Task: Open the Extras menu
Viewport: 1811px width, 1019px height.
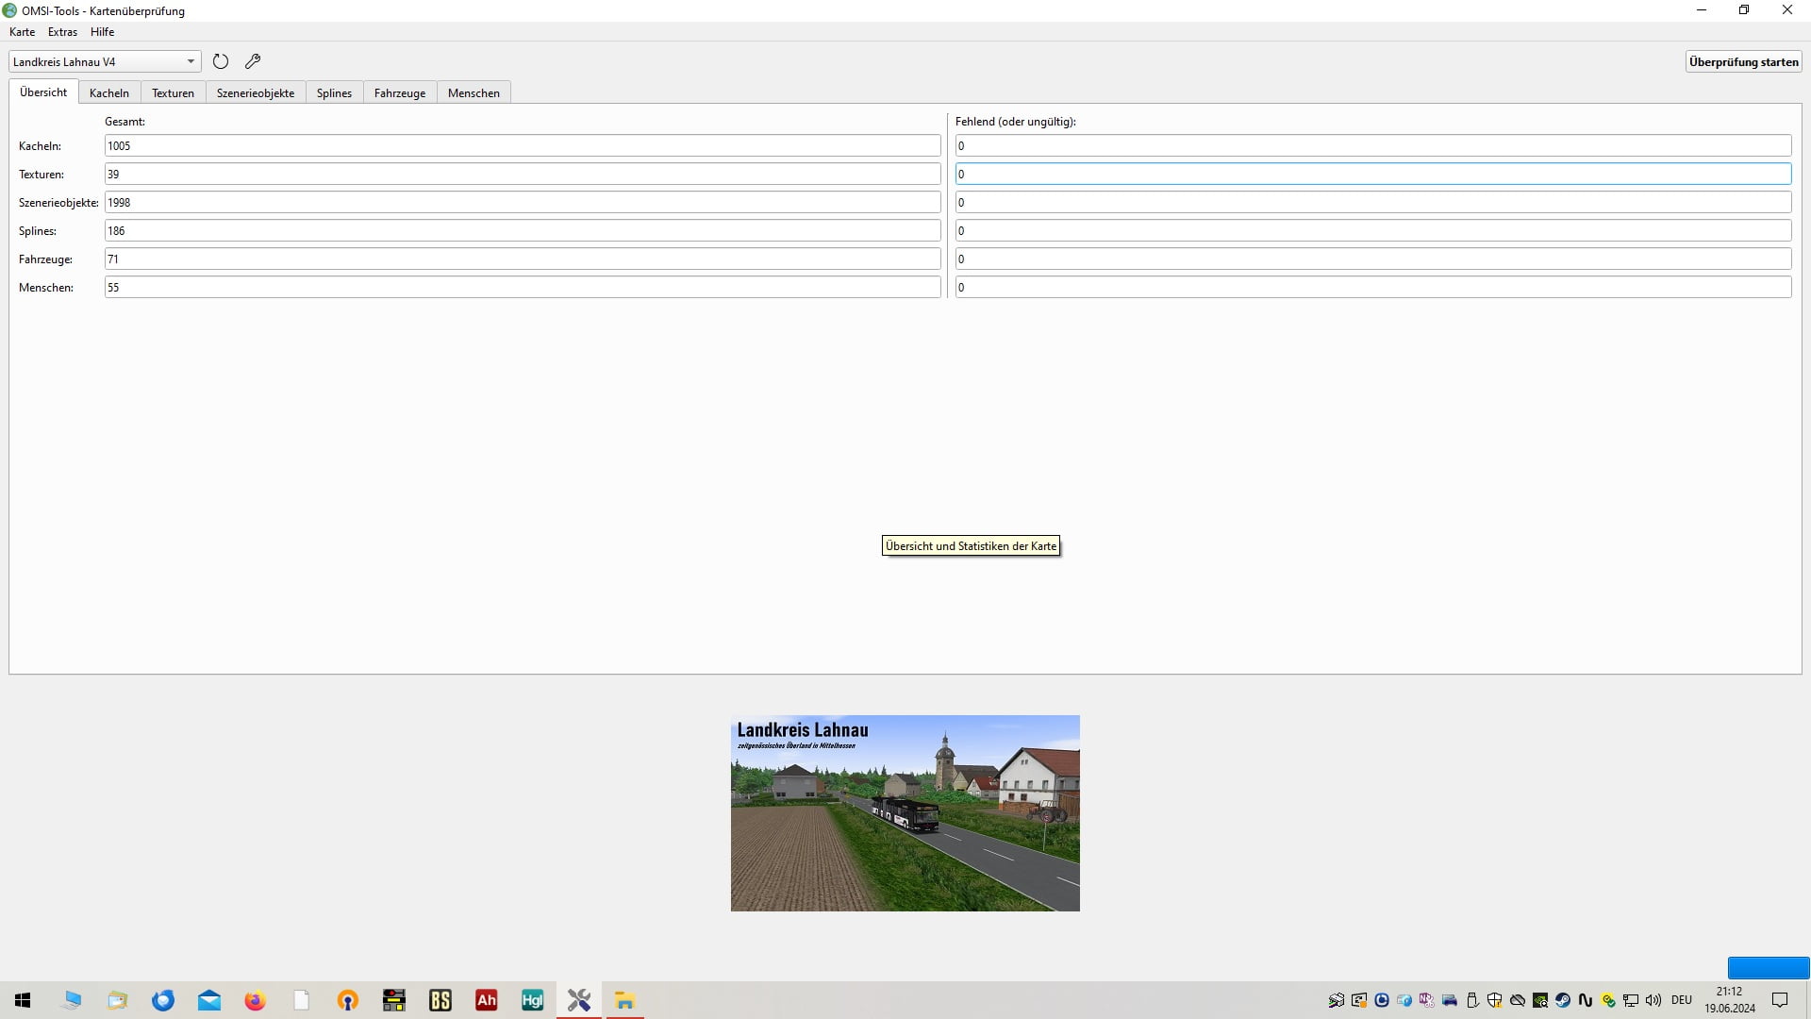Action: point(62,31)
